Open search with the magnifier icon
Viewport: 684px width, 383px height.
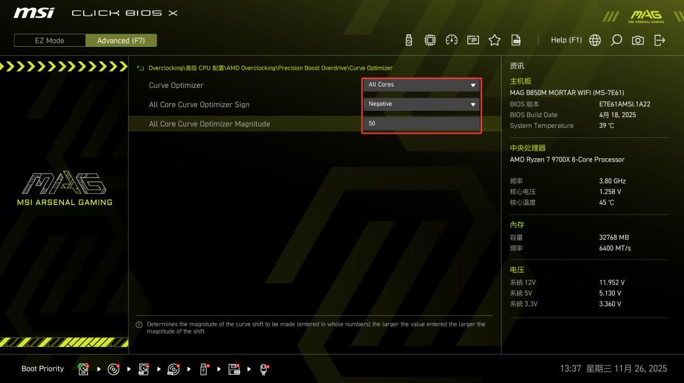616,40
